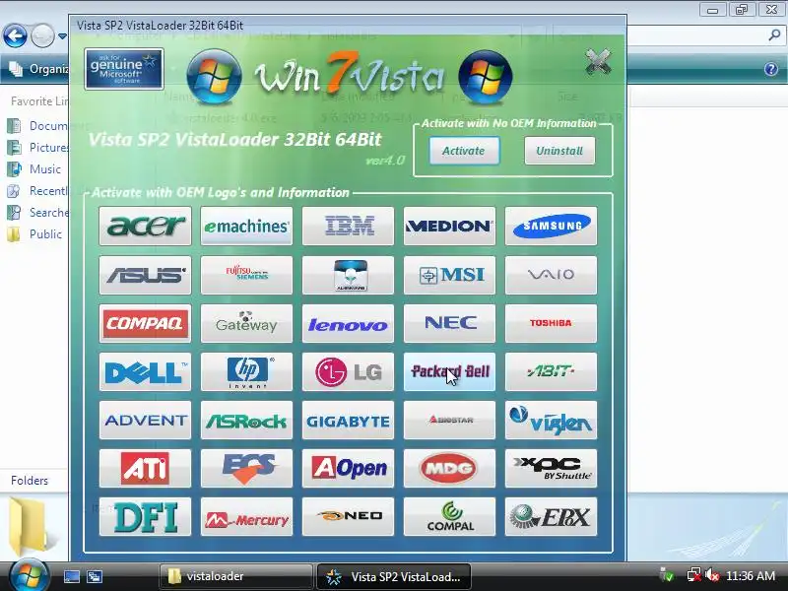Viewport: 788px width, 591px height.
Task: Open Explorer help question mark icon
Action: [771, 69]
